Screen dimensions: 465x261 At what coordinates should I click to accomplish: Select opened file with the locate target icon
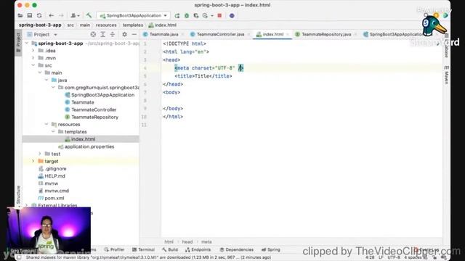click(93, 35)
